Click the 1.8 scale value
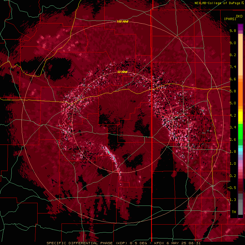Screen dimensions: 245x245 pyautogui.click(x=233, y=152)
